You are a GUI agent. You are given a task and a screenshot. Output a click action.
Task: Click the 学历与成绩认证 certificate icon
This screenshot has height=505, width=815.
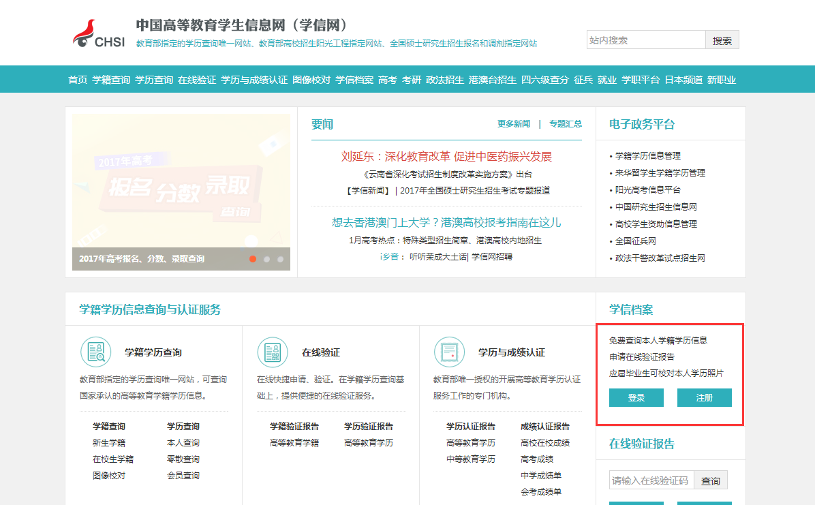tap(449, 352)
